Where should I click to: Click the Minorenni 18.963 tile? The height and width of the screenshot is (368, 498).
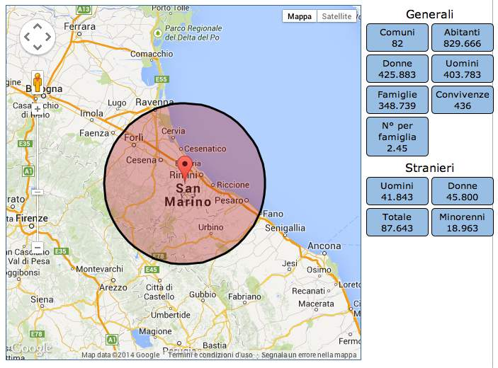click(463, 222)
